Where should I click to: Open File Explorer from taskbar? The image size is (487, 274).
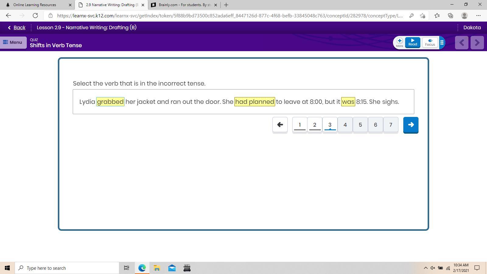(157, 268)
